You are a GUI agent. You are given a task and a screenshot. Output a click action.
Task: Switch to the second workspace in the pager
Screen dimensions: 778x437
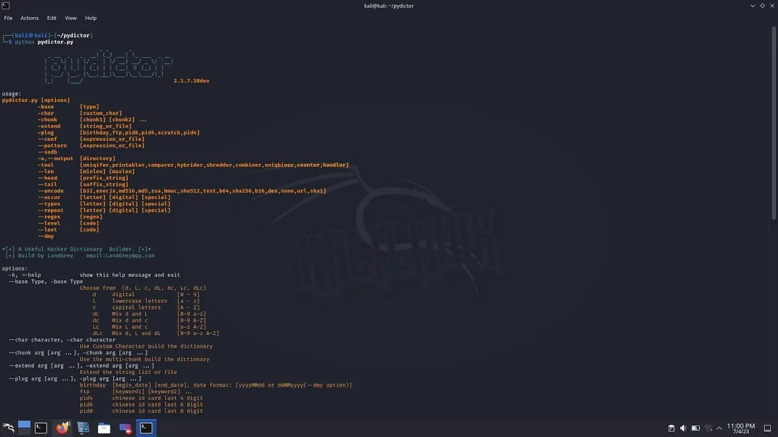[x=24, y=432]
